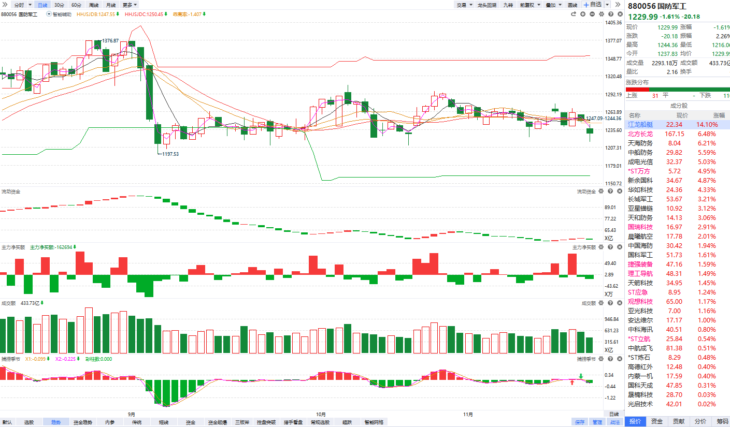The width and height of the screenshot is (730, 427).
Task: Open the 猎手看盘 bottom tab
Action: 293,422
